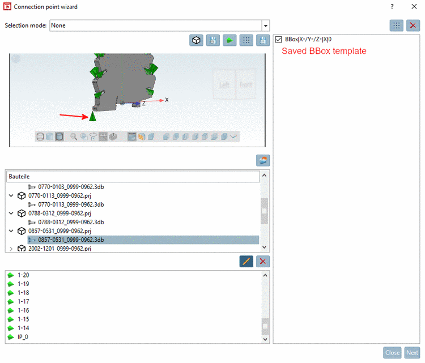The image size is (425, 363).
Task: Click the leftmost view-orientation cube after the toolbar gap
Action: point(166,136)
